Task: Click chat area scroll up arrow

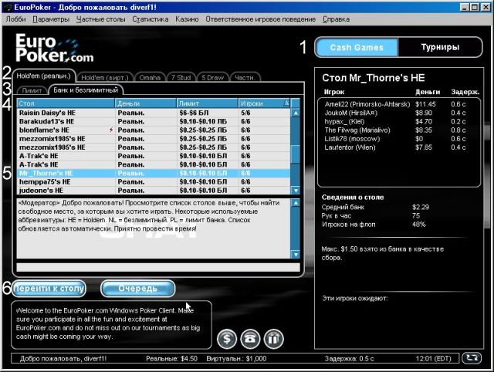Action: click(296, 203)
